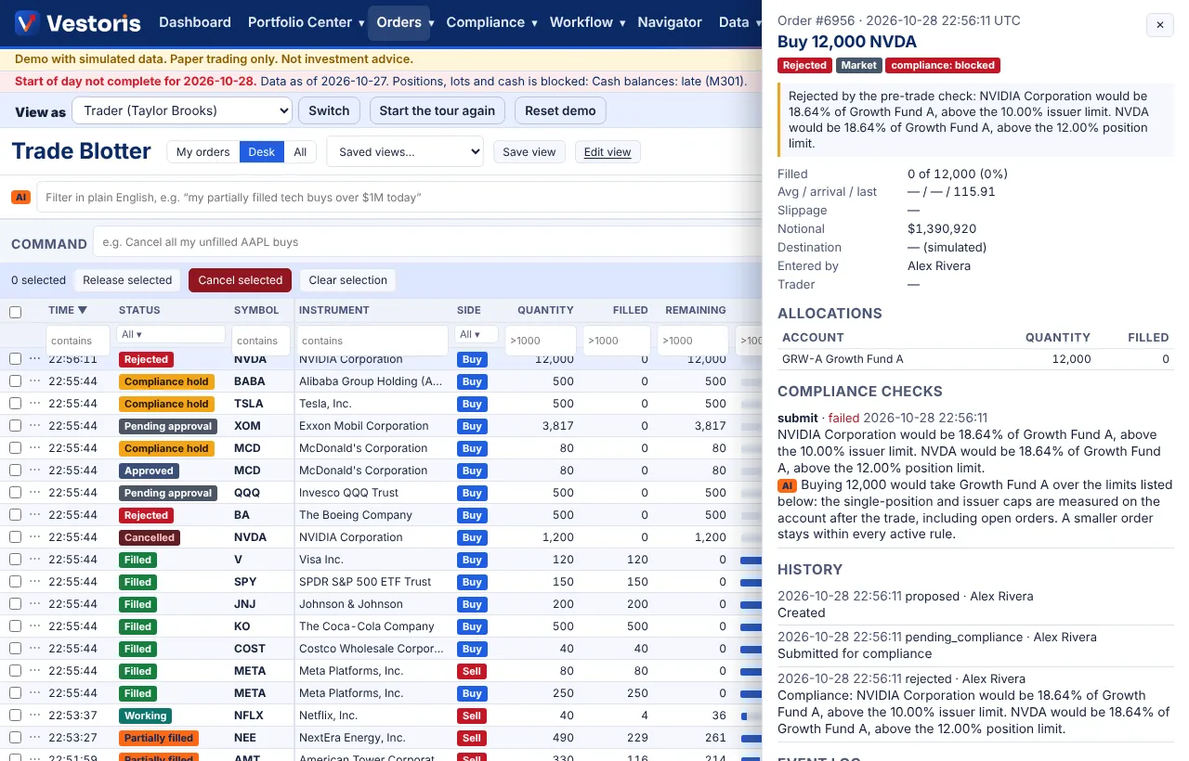Open the row actions menu for NEE

35,738
